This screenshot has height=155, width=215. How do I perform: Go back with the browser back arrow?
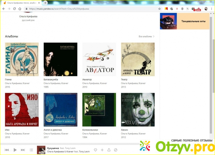pos(4,9)
